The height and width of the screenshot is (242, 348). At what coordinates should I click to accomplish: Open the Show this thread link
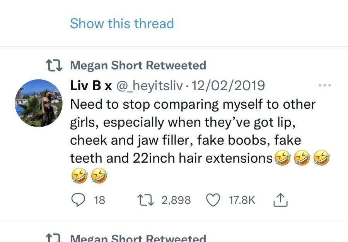122,23
